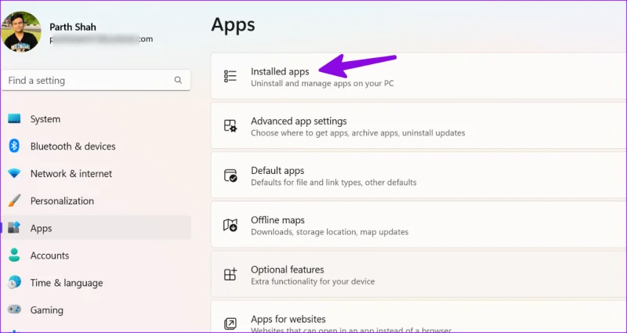Screen dimensions: 627x333
Task: Open Advanced app settings
Action: [419, 125]
